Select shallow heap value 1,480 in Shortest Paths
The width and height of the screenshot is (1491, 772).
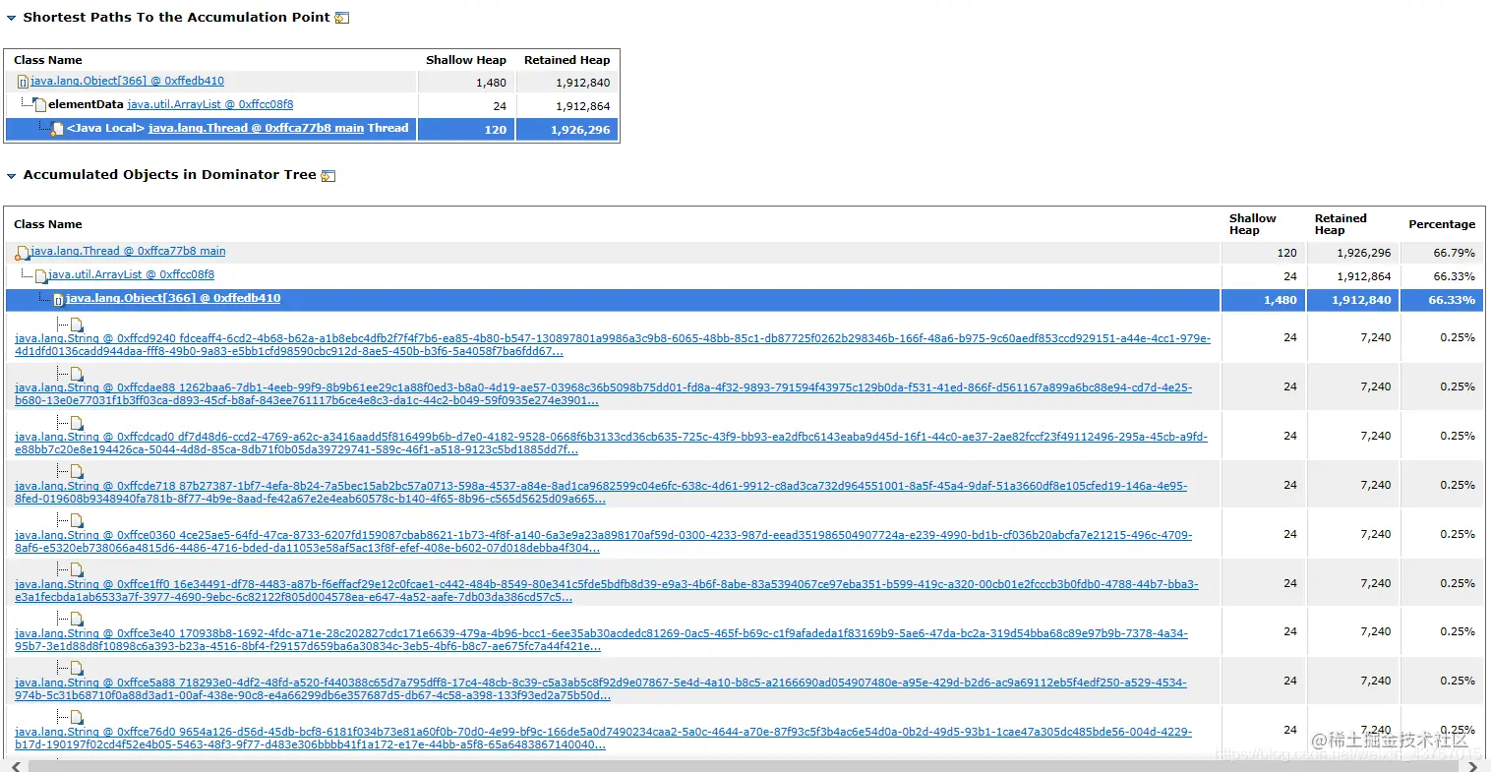(491, 83)
